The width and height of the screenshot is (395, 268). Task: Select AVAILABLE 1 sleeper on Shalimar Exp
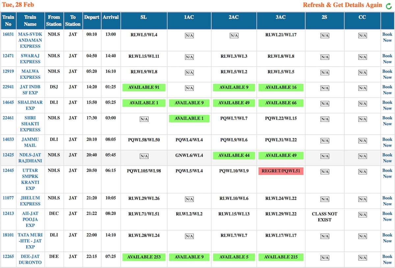pyautogui.click(x=144, y=103)
